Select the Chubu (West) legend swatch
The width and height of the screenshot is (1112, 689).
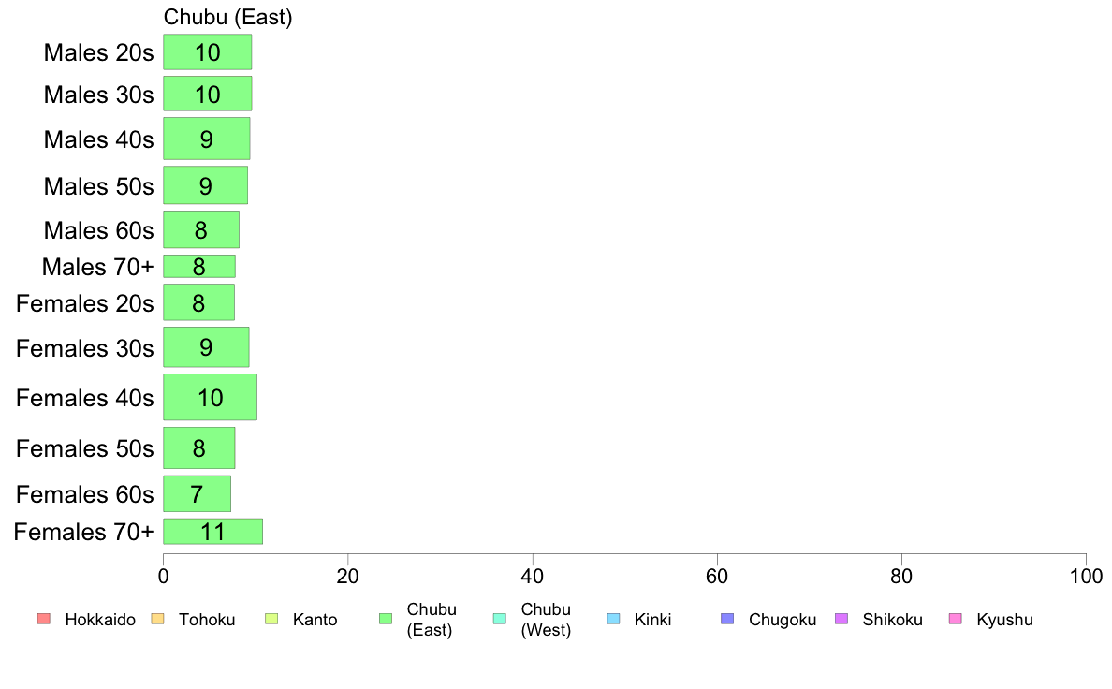tap(499, 619)
